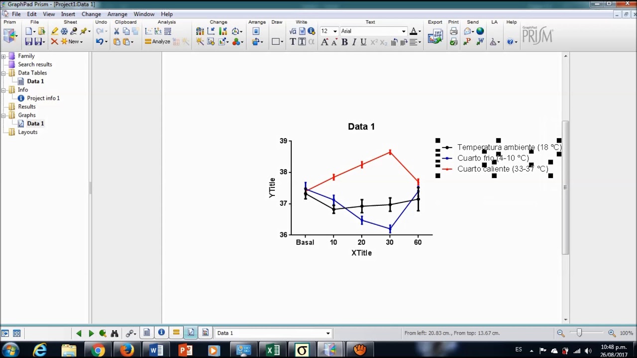637x358 pixels.
Task: Collapse the Data Tables folder
Action: coord(4,73)
